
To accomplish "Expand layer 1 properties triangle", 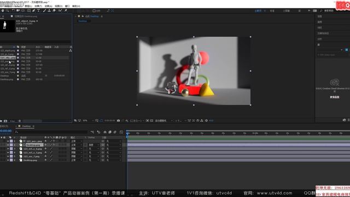I will coord(8,141).
